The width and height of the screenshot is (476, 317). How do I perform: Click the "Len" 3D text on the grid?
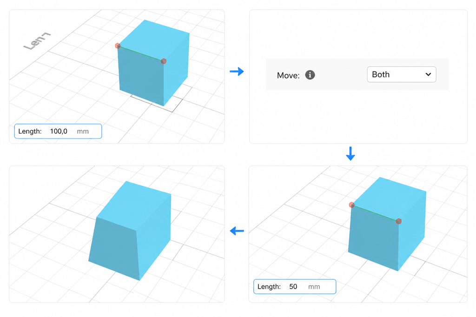[x=36, y=41]
